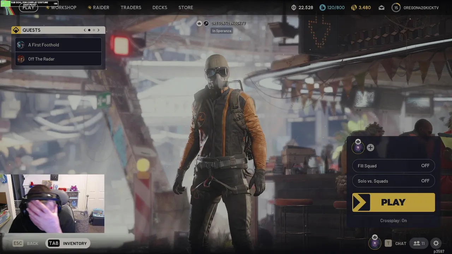Open the mail inbox envelope icon

click(382, 7)
